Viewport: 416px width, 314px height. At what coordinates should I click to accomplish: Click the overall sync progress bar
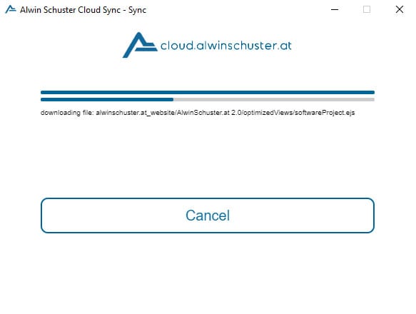coord(208,92)
